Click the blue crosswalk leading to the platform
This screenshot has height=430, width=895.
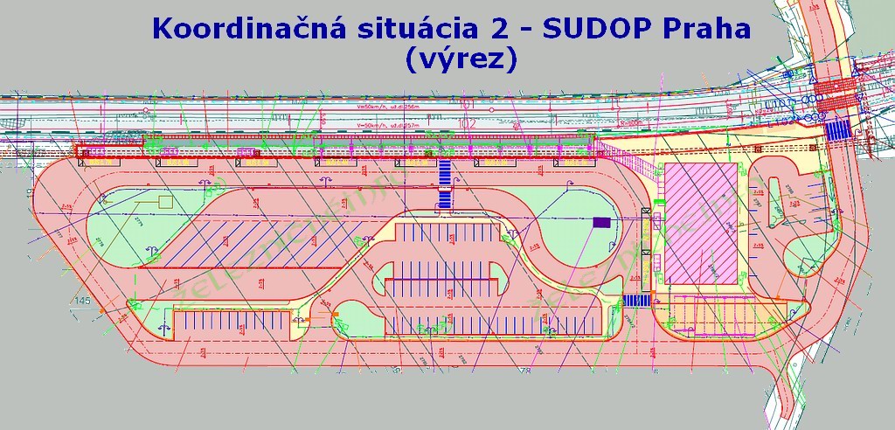[445, 184]
